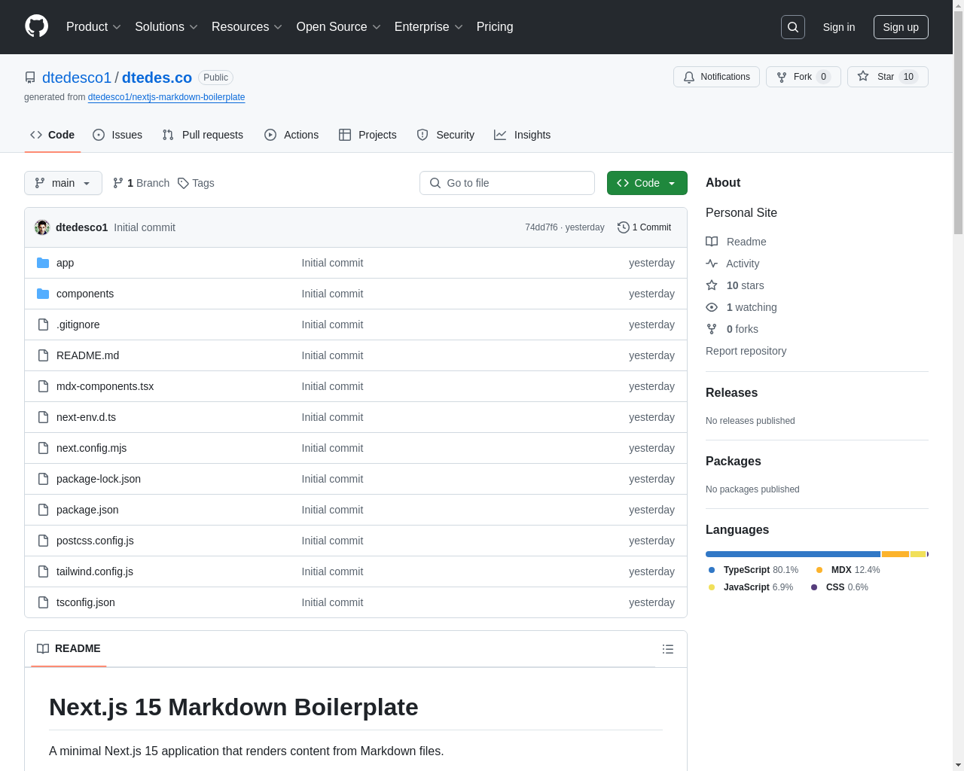The image size is (964, 771).
Task: Click the Notifications bell button
Action: [x=717, y=77]
